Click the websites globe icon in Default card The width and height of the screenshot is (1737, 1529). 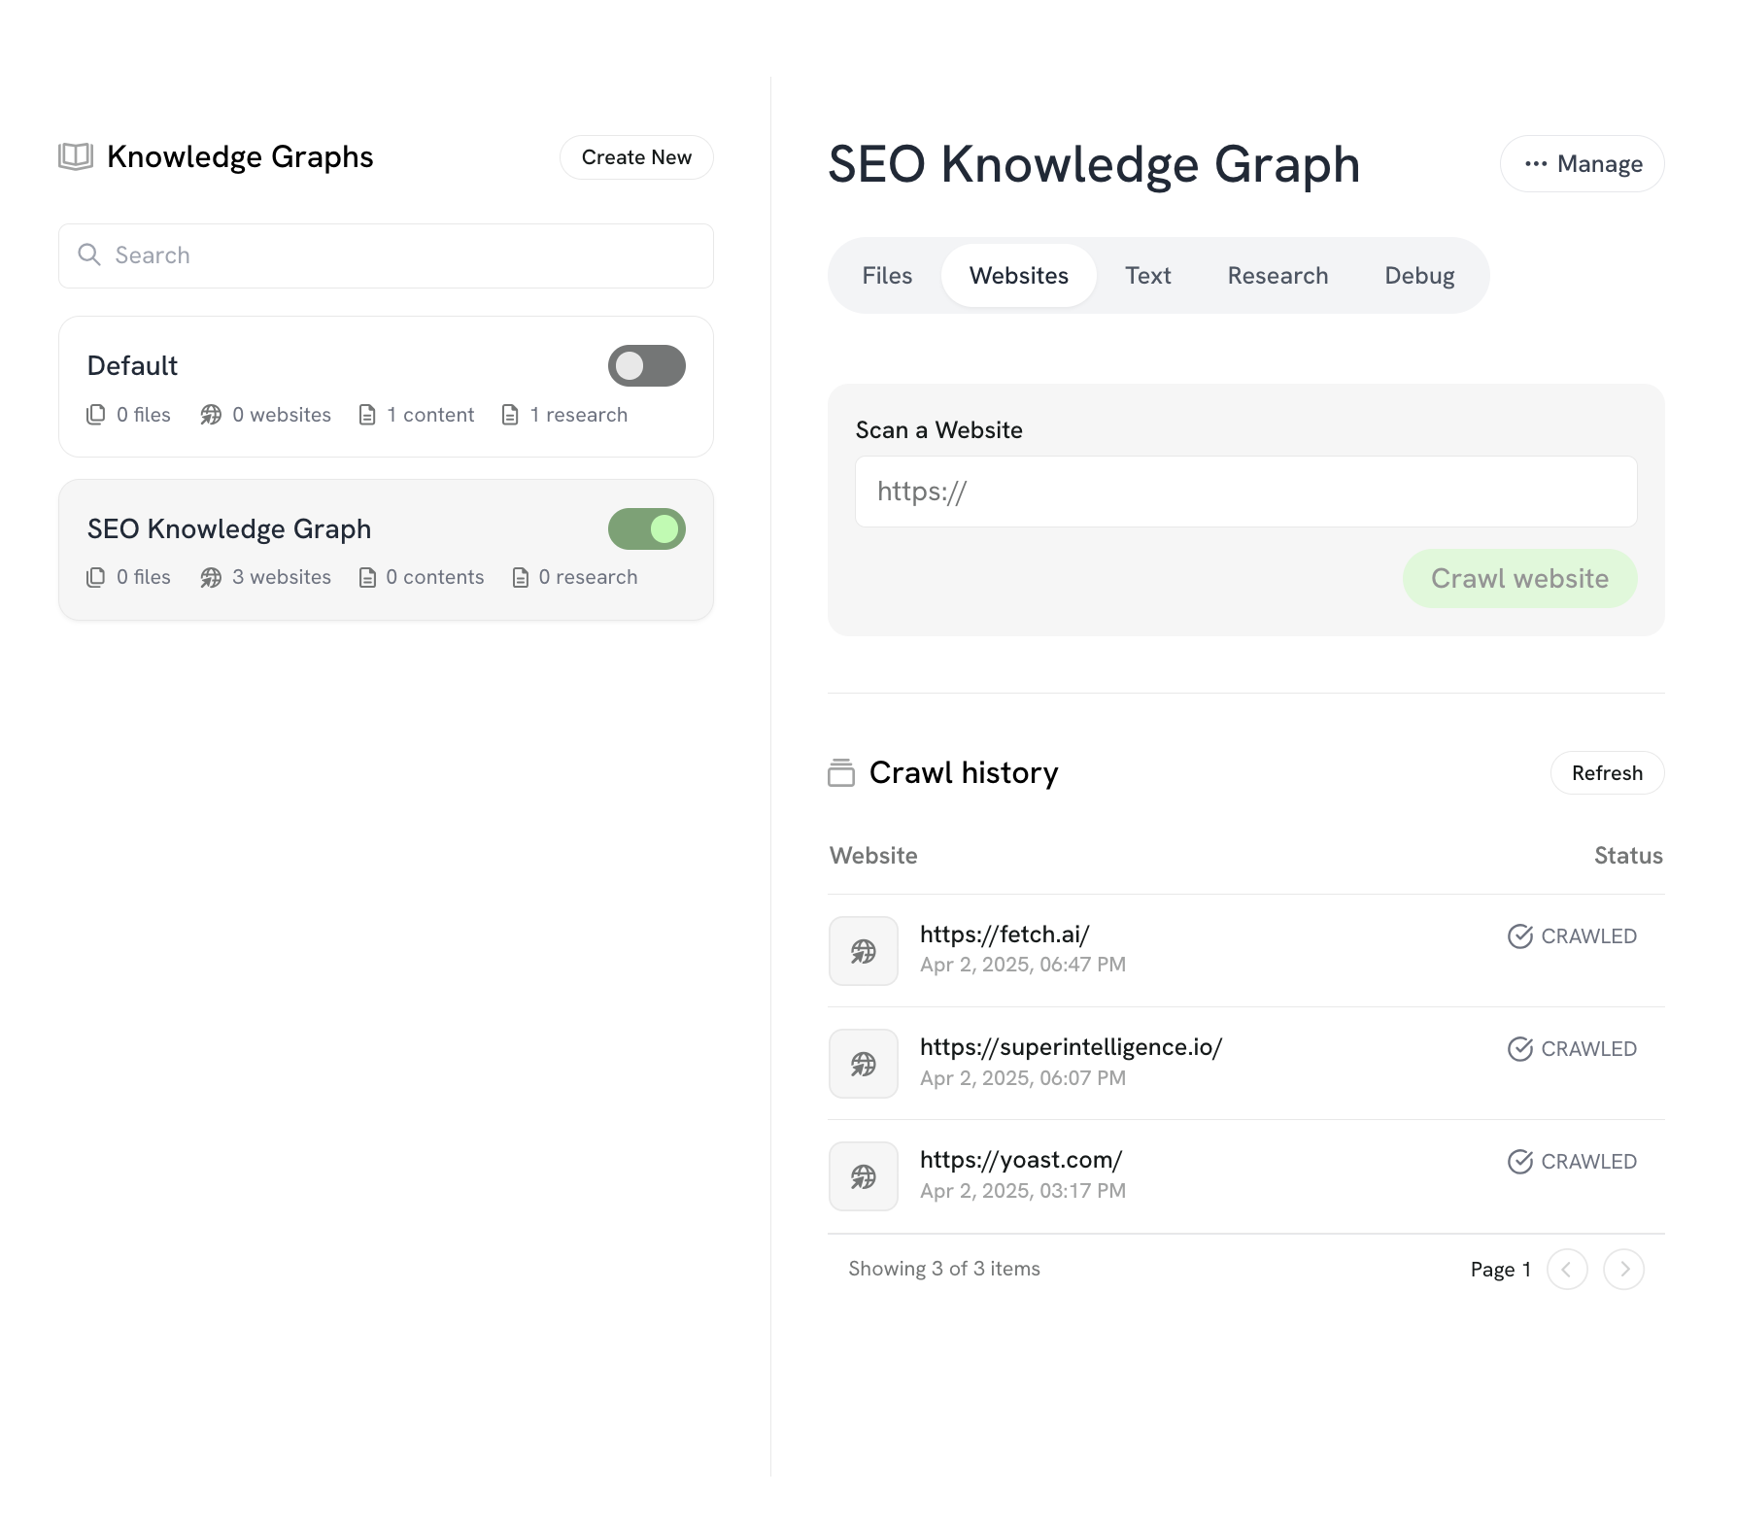211,415
